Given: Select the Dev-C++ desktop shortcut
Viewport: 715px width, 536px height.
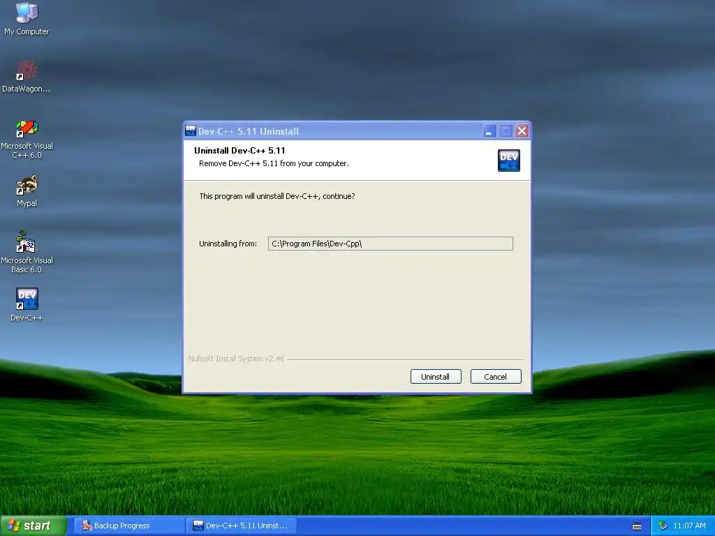Looking at the screenshot, I should pyautogui.click(x=27, y=304).
